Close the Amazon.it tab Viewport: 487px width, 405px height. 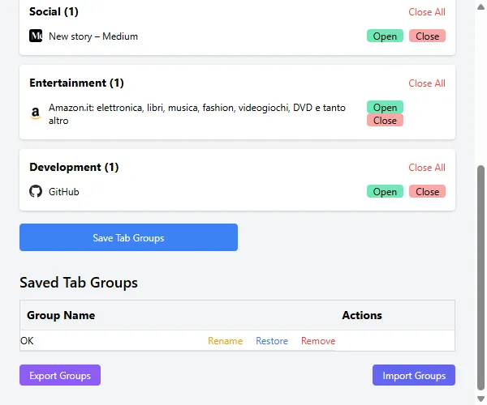click(x=385, y=121)
